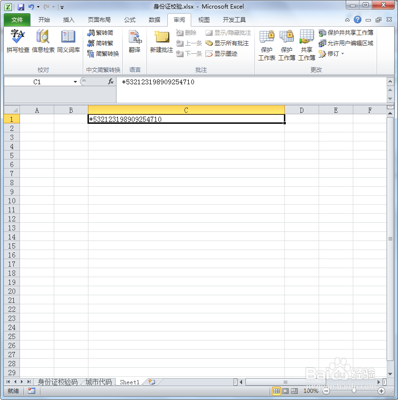
Task: Open 简繁转换 conversion options
Action: pos(103,53)
